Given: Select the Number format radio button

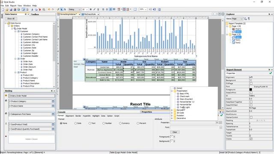Looking at the screenshot, I should coord(104,123).
